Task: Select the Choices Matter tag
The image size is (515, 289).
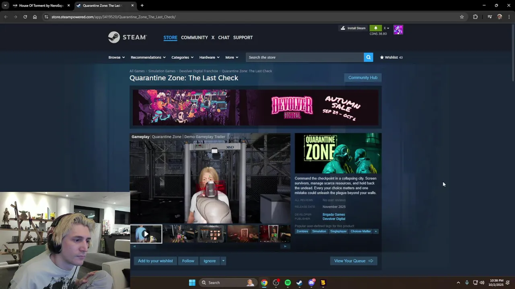Action: [360, 231]
